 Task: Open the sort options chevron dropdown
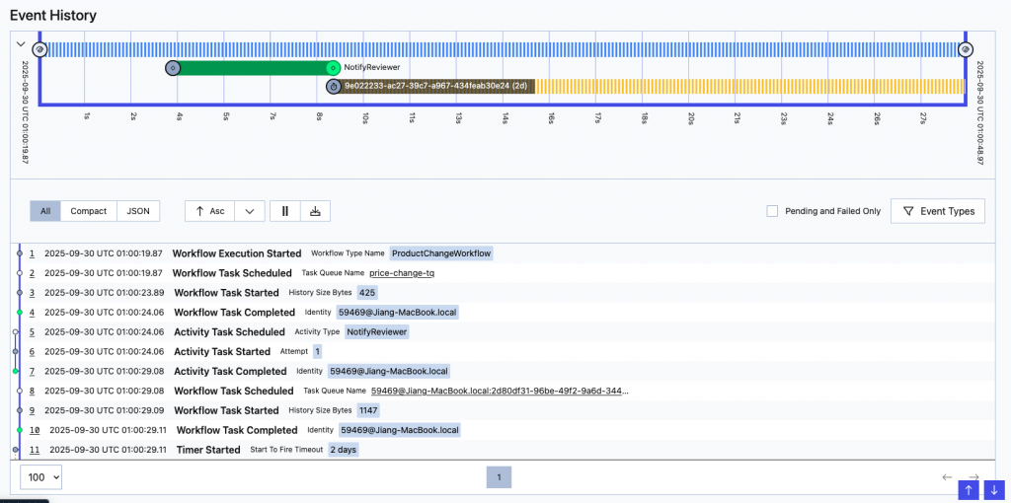coord(250,211)
